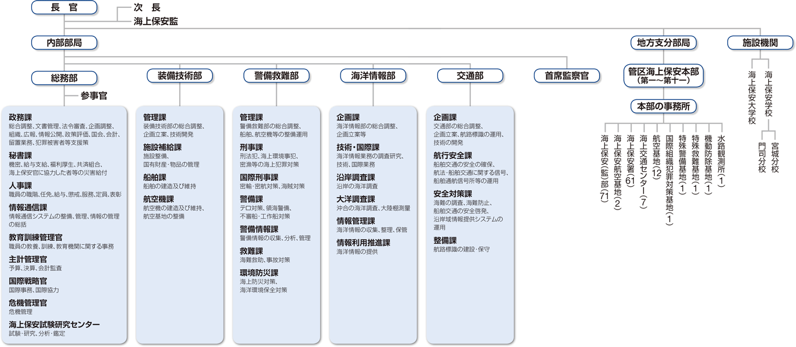Select the 本部の事務所 box

(x=664, y=106)
